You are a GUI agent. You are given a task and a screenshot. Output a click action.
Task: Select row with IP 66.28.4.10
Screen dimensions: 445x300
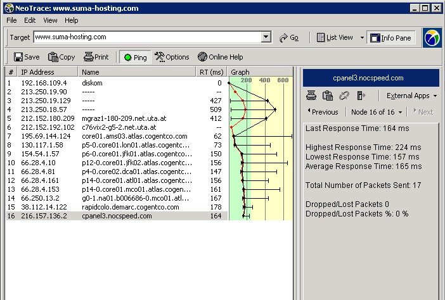point(117,163)
